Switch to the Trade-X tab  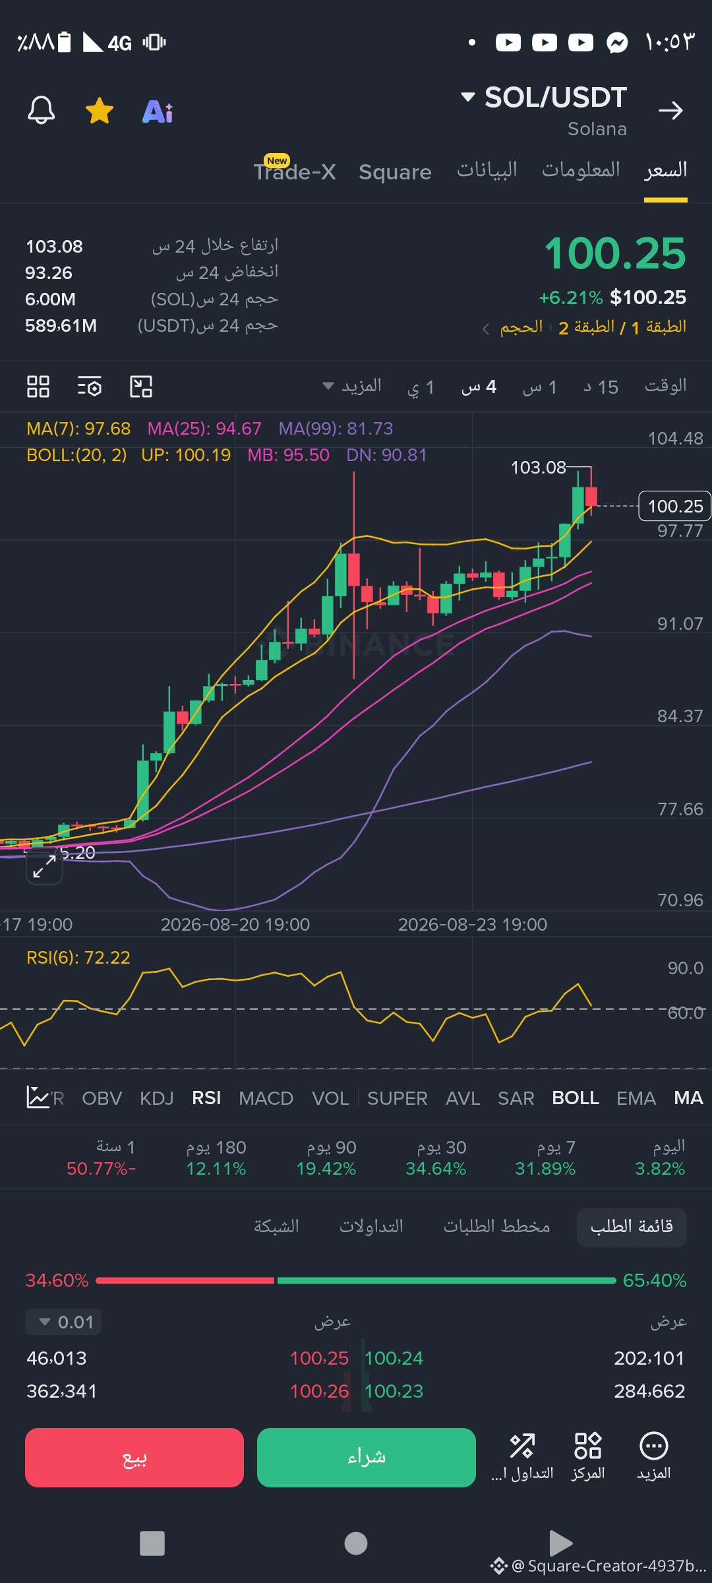click(x=295, y=171)
